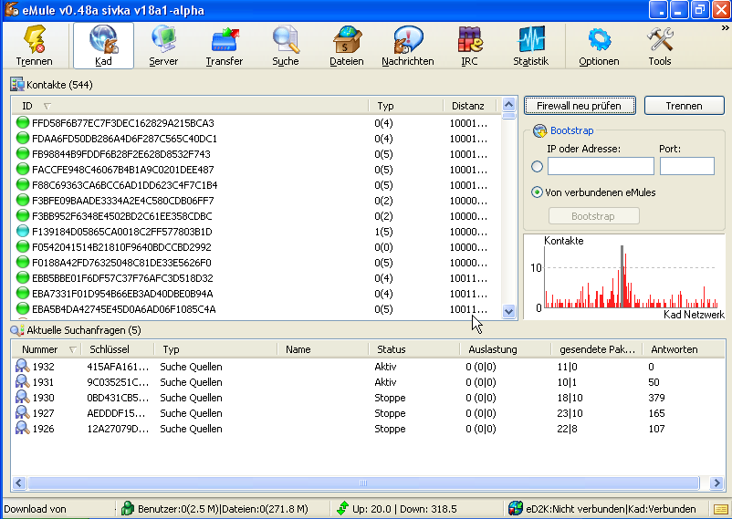Click search icon of request 1931
The width and height of the screenshot is (732, 519).
(x=22, y=381)
